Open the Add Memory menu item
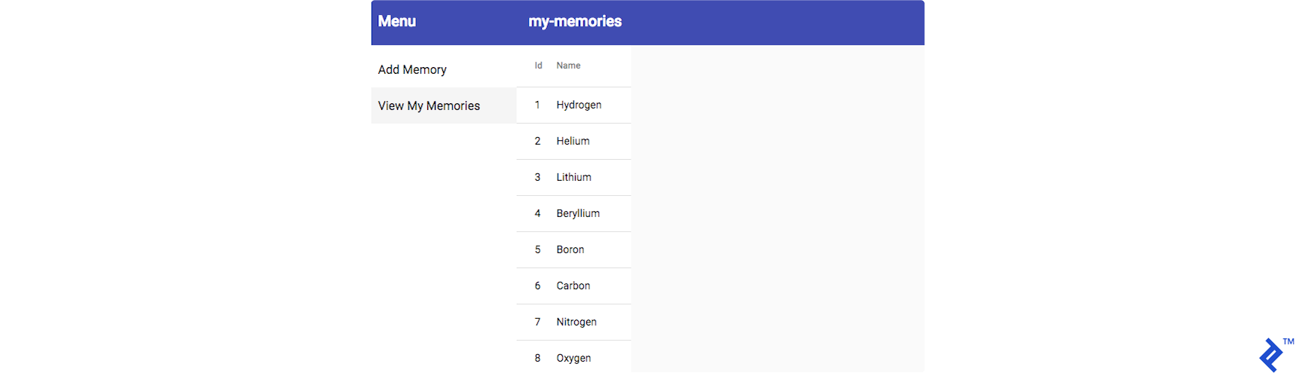 click(412, 69)
